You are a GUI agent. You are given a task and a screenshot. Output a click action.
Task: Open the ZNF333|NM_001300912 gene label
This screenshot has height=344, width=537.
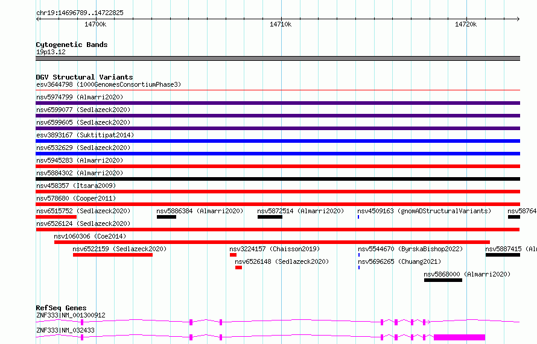tap(71, 315)
